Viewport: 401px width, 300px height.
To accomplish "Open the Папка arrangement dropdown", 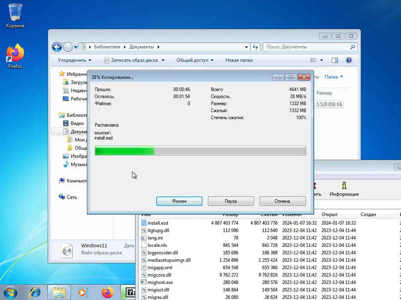I will point(334,77).
